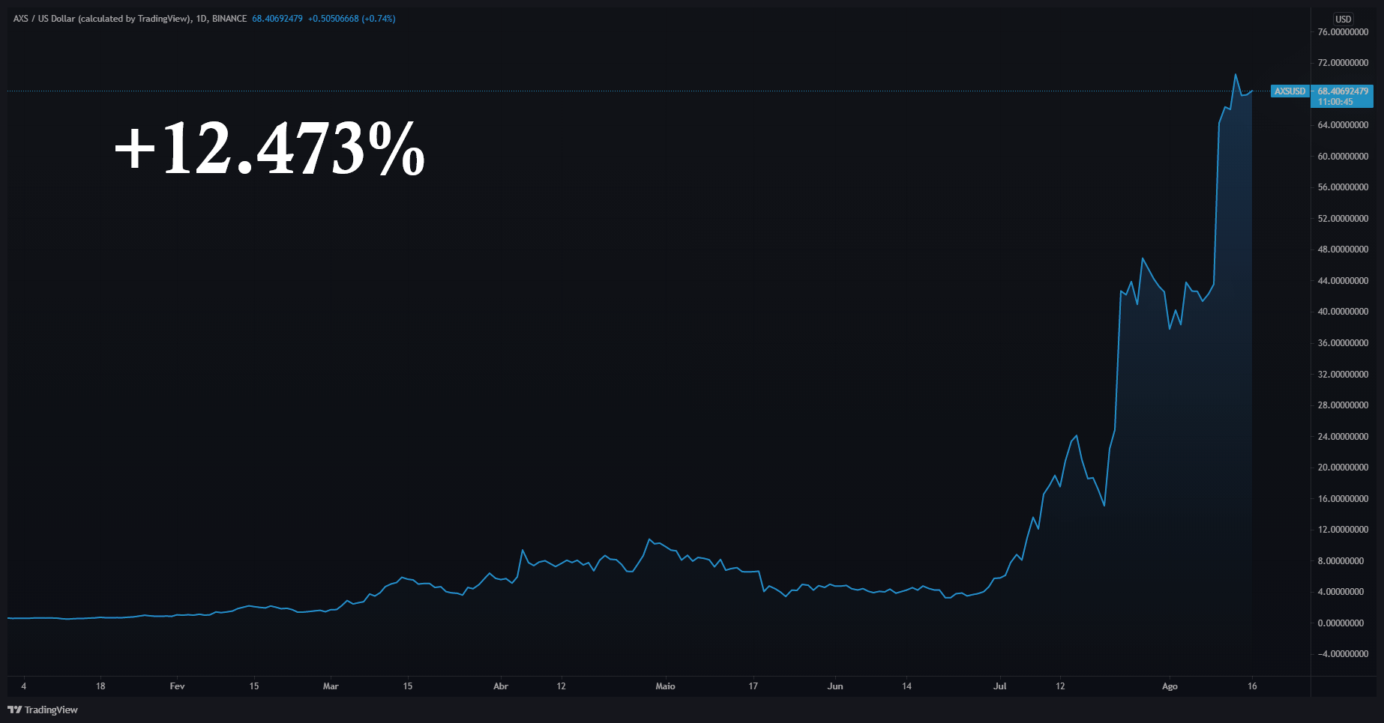Screen dimensions: 1384x723
Task: Select the Fev marker on time axis
Action: click(x=177, y=686)
